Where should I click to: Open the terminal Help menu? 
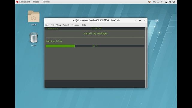[x=84, y=25]
